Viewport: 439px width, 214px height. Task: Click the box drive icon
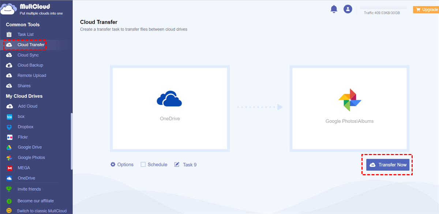(x=10, y=116)
